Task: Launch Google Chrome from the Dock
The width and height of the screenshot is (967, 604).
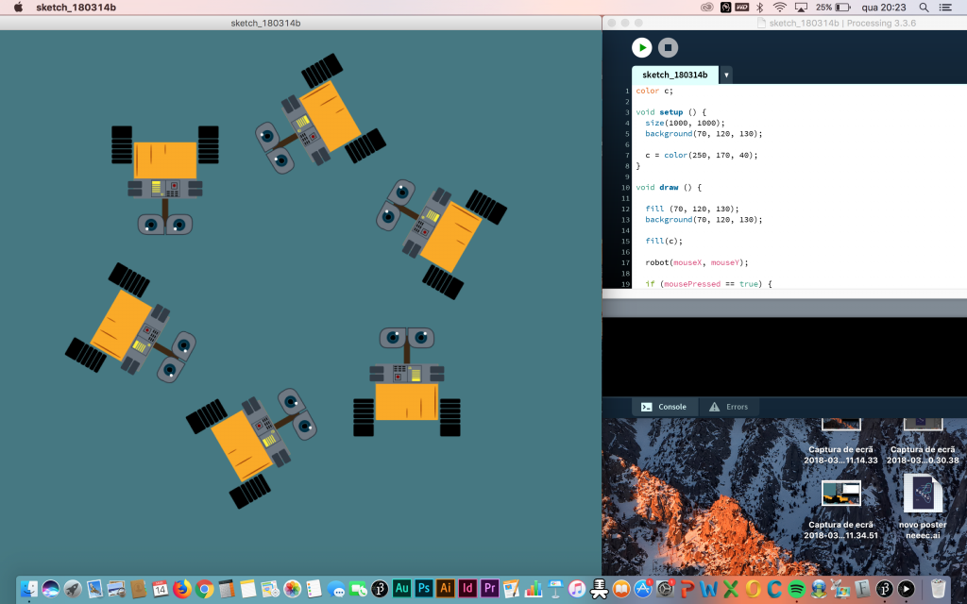Action: coord(204,589)
